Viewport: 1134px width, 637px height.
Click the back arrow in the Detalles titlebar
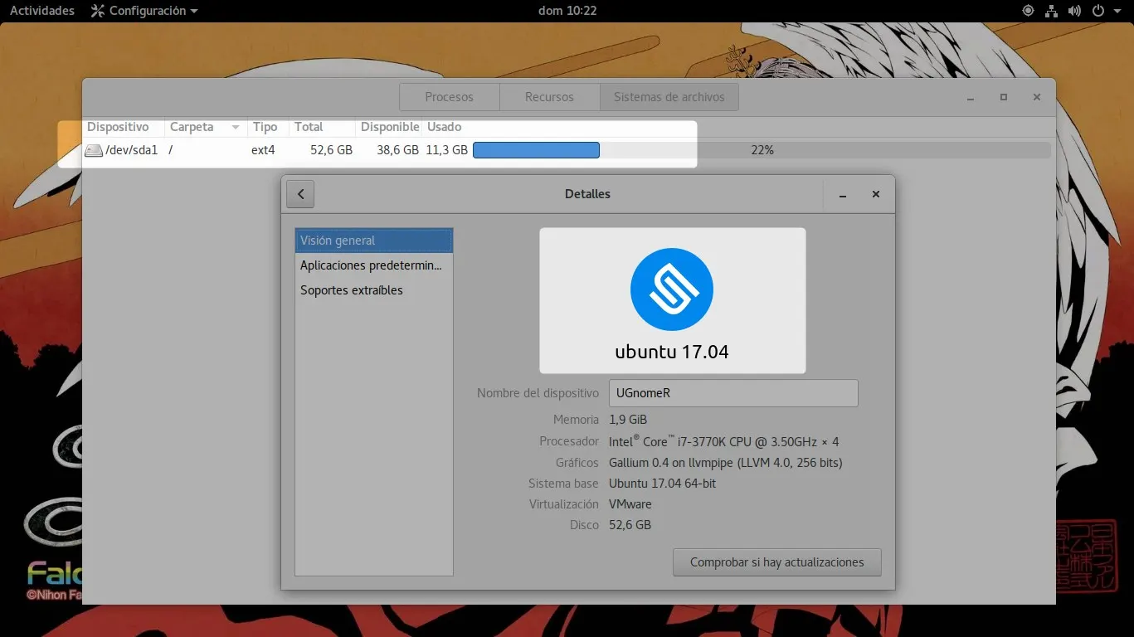coord(299,193)
